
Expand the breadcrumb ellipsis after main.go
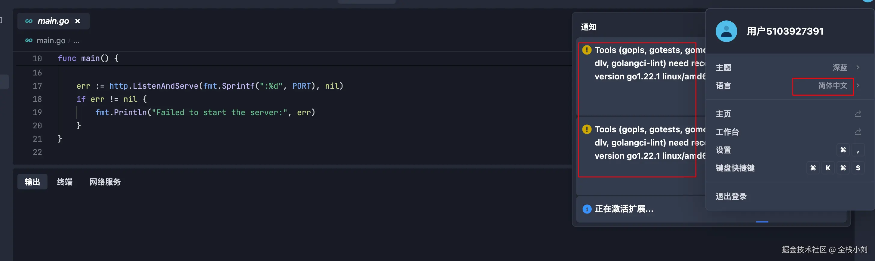76,41
